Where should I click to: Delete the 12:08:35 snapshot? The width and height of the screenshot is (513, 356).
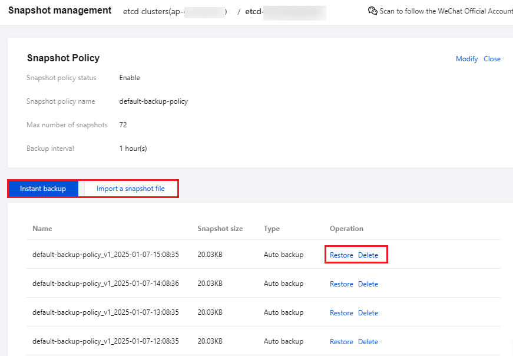point(368,342)
